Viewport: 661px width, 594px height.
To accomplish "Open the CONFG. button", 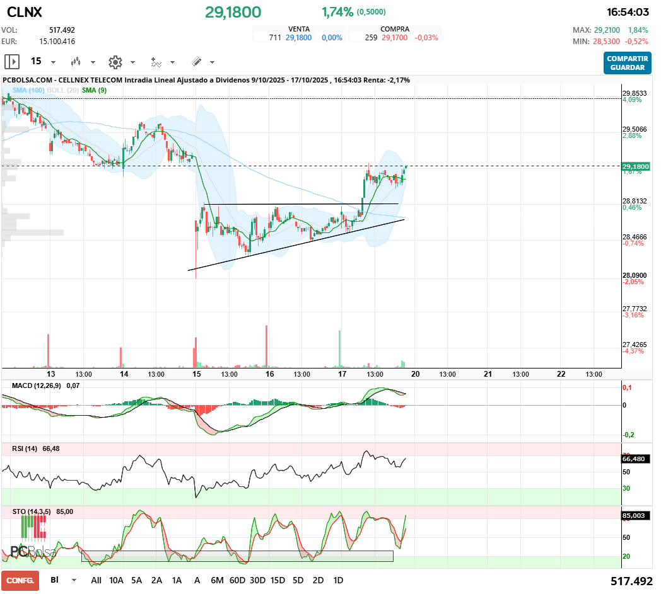I will click(20, 580).
